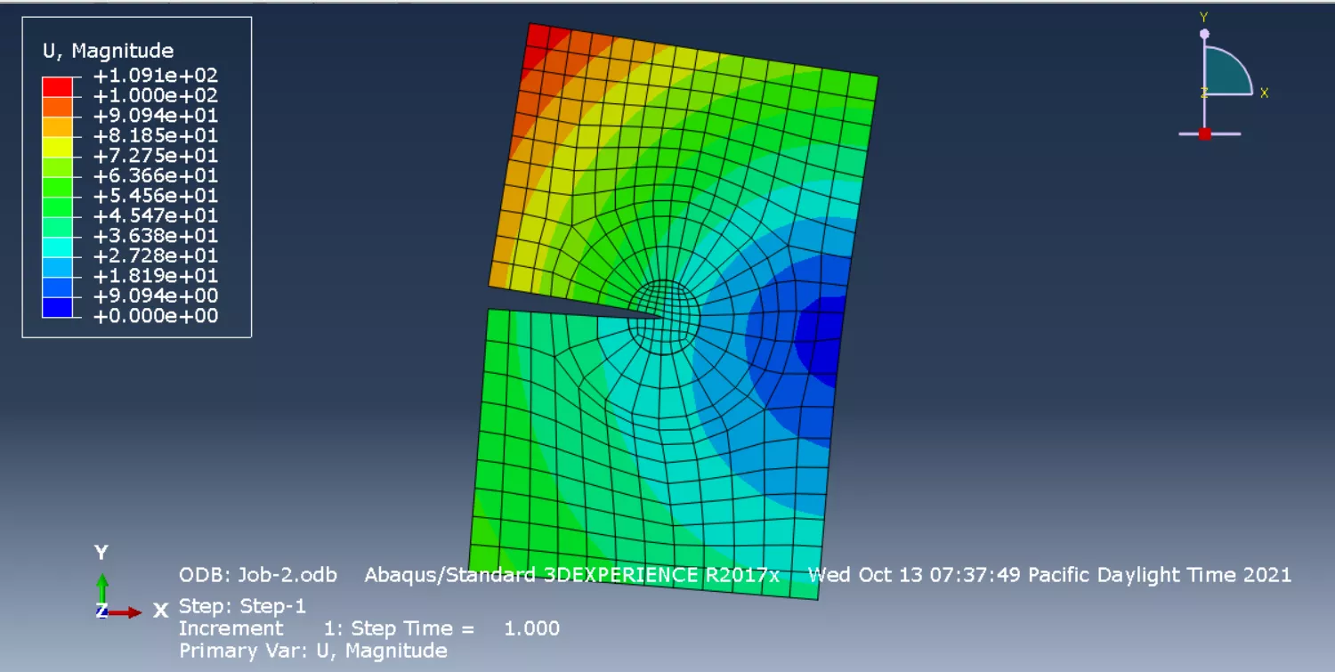
Task: Click the +1.091e+02 maximum legend value
Action: tap(155, 76)
